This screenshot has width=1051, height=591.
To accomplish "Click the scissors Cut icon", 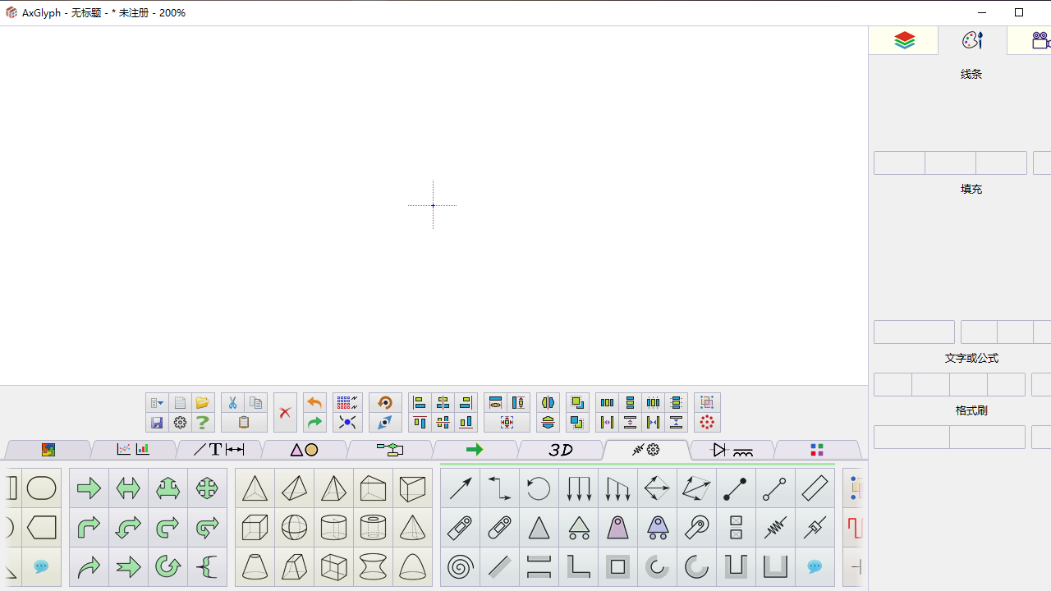I will click(232, 403).
